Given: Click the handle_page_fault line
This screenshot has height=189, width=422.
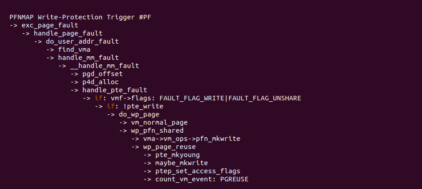Looking at the screenshot, I should [x=68, y=33].
